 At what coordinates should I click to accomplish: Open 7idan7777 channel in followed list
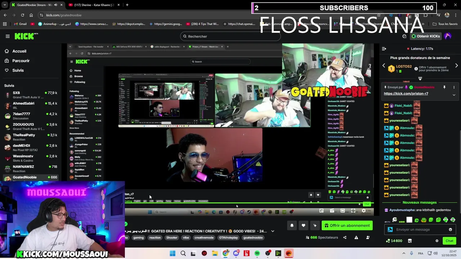tap(31, 116)
